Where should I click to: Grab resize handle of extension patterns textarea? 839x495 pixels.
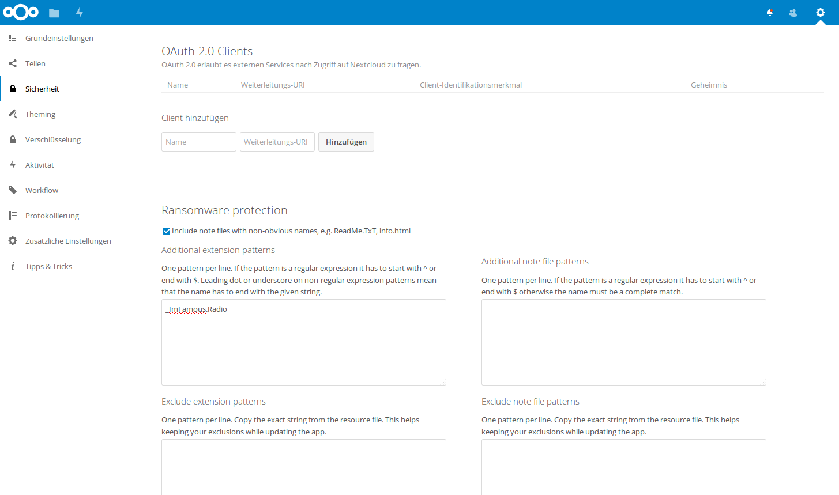pyautogui.click(x=443, y=382)
